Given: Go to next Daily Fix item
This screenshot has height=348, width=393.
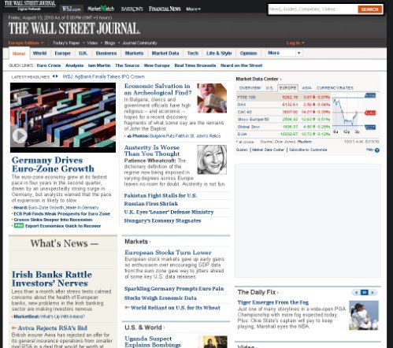Looking at the screenshot, I should pyautogui.click(x=373, y=292).
